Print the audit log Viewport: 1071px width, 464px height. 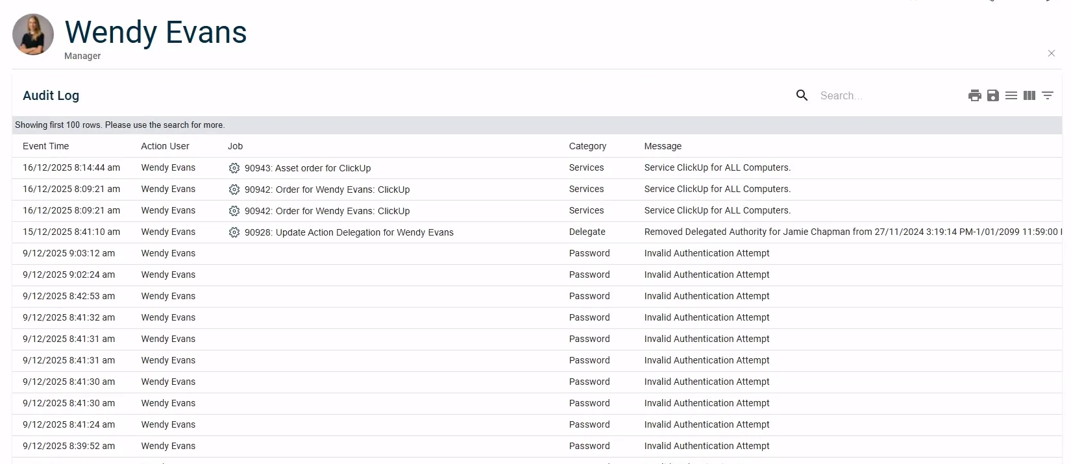[x=974, y=95]
